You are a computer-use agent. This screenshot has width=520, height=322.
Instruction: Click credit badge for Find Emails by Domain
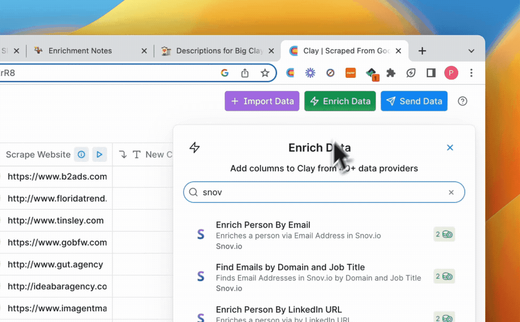(444, 276)
